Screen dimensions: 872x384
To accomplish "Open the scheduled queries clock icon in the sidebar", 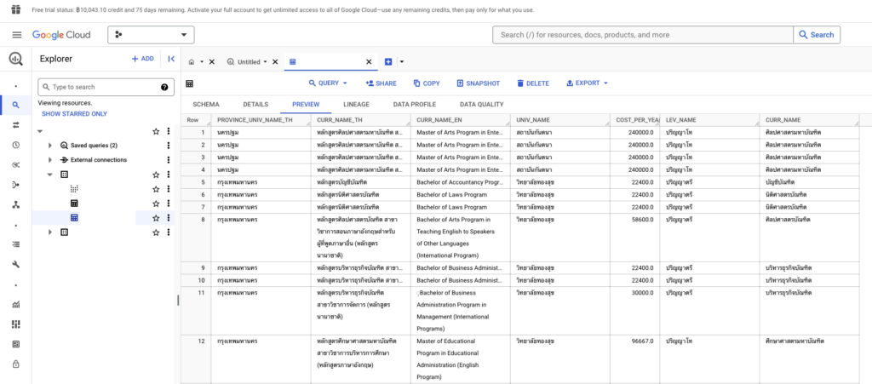I will [16, 145].
